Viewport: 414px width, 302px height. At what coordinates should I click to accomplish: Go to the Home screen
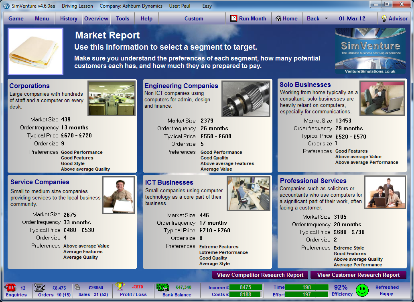[287, 18]
